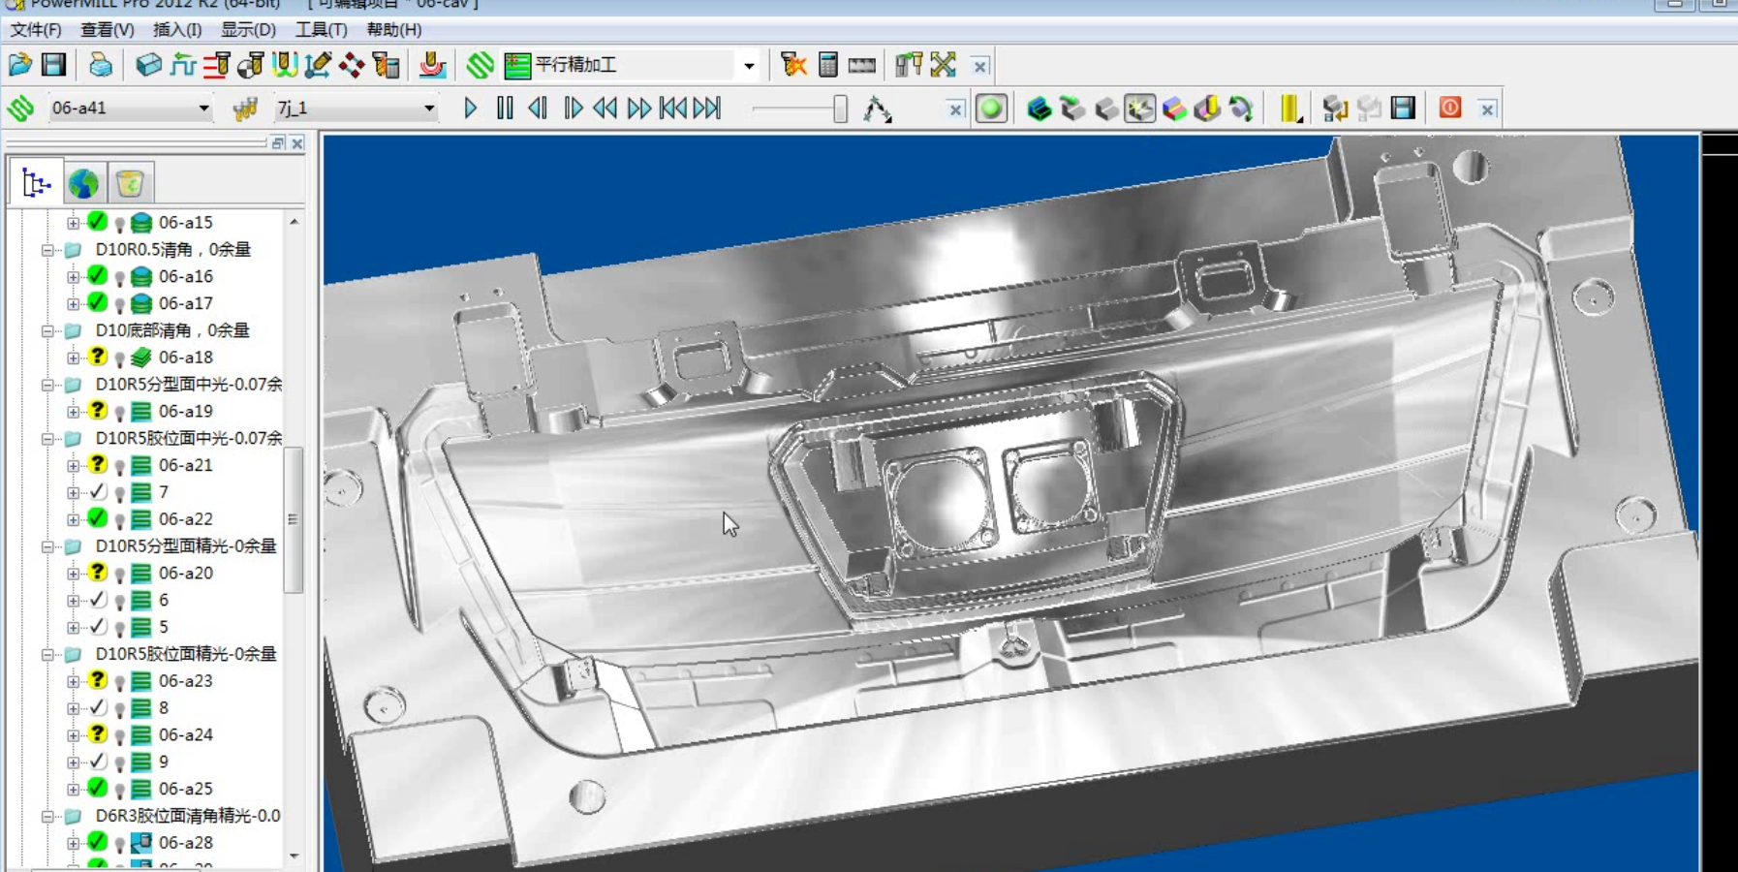Select toolpath 06-a25 in the tree
This screenshot has height=872, width=1738.
pyautogui.click(x=185, y=789)
